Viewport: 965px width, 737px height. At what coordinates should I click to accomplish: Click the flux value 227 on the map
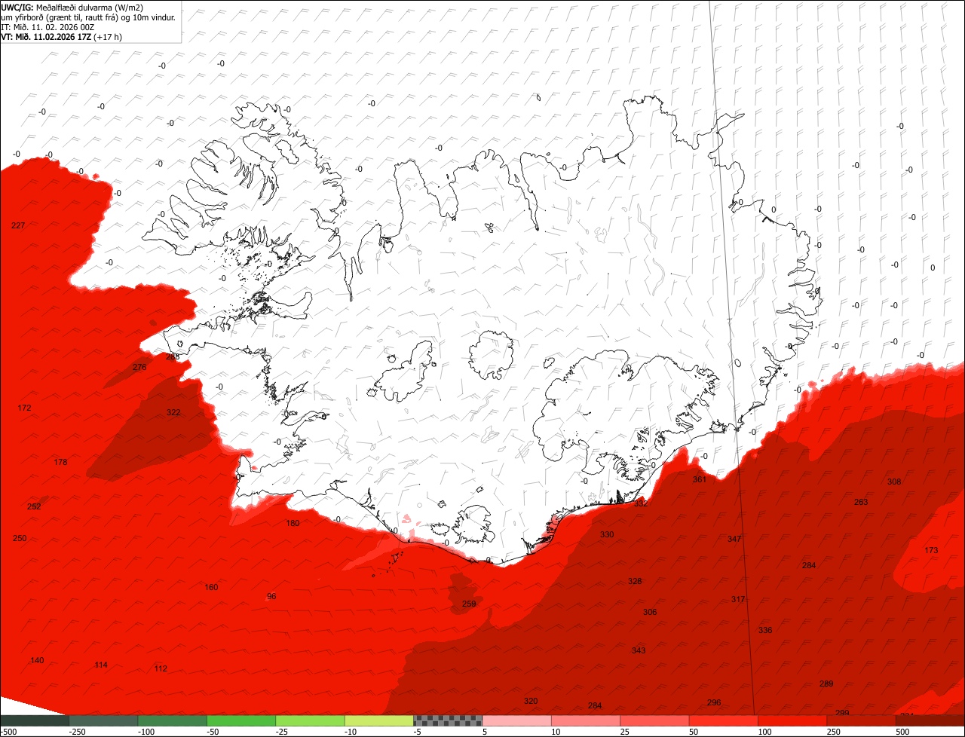pos(18,225)
